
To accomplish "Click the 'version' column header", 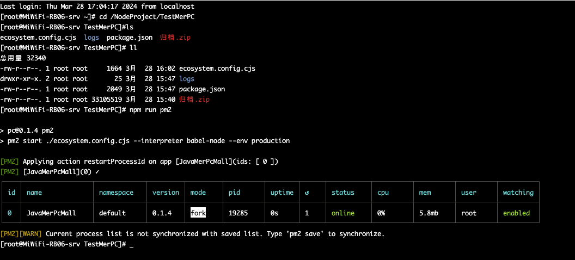I will [166, 192].
